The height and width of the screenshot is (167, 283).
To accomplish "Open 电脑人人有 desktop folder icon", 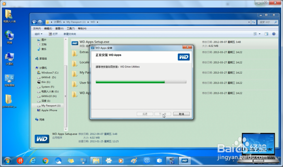I will tap(9, 16).
